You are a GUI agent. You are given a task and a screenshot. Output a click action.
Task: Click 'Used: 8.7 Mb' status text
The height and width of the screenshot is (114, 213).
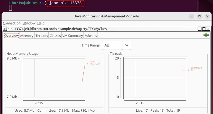click(x=25, y=110)
